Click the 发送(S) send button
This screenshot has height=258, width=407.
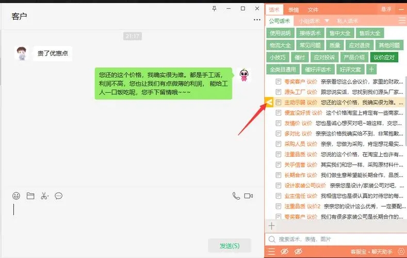coord(230,246)
